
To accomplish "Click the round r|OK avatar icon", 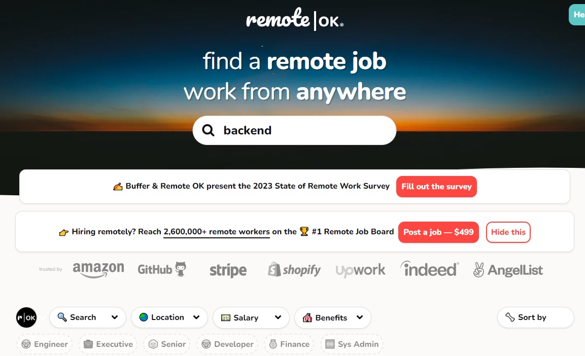I will [26, 317].
